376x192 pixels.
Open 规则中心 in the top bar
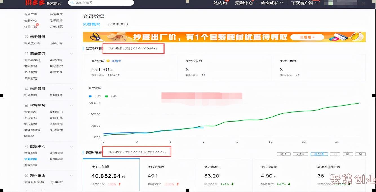click(x=244, y=3)
